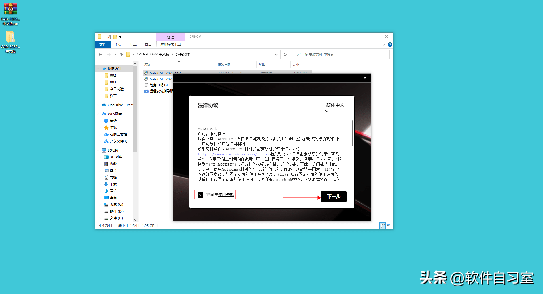This screenshot has height=294, width=543.
Task: Open WPS网盘 in navigation pane
Action: [112, 114]
